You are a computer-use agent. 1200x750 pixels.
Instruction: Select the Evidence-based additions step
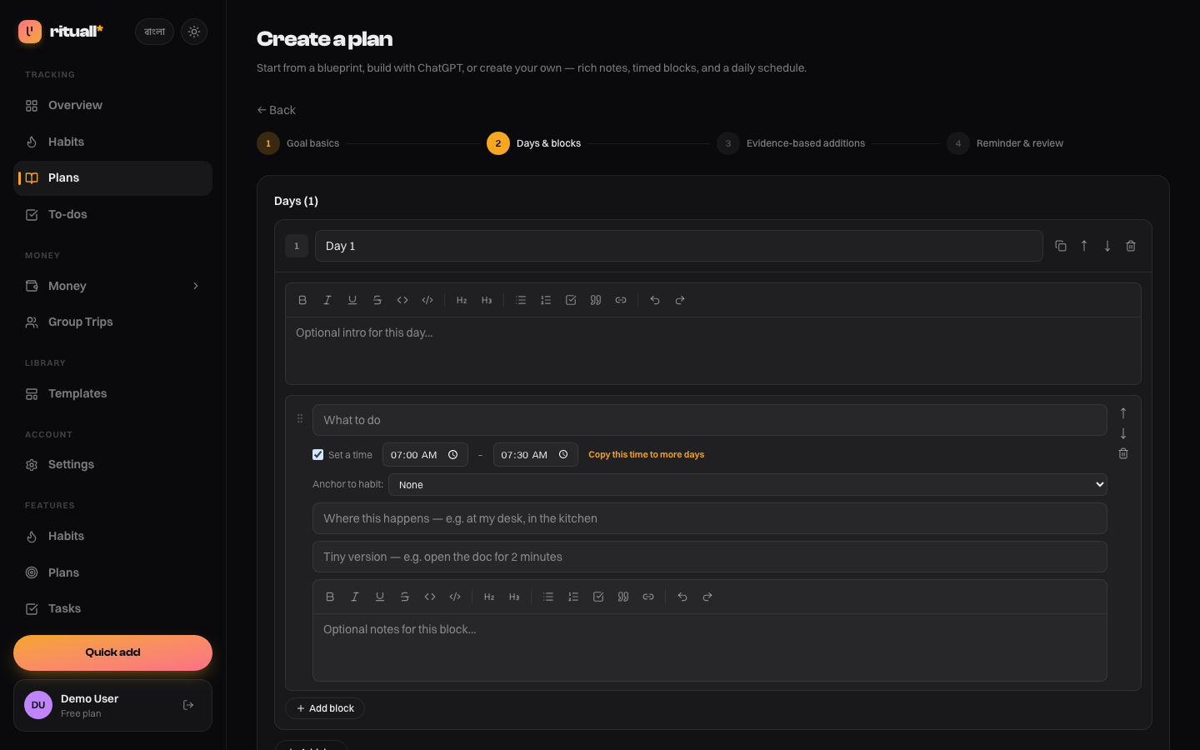click(x=791, y=143)
